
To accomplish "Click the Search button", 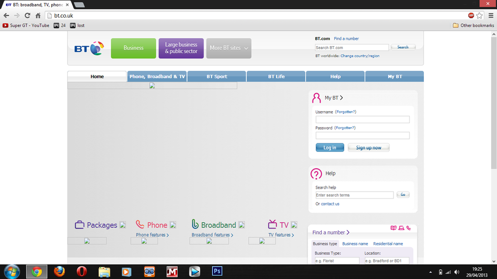I will pos(403,47).
